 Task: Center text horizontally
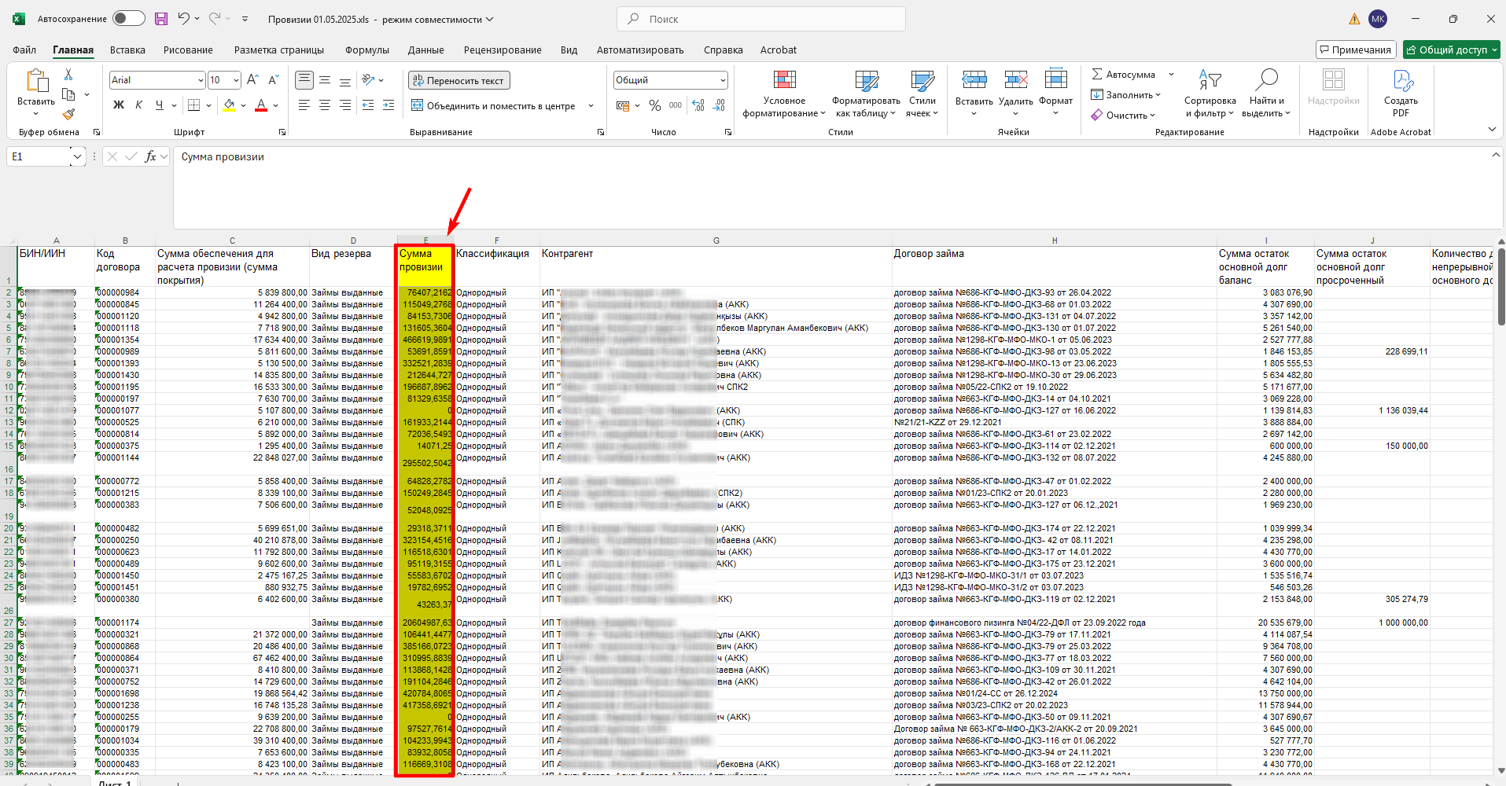(325, 105)
